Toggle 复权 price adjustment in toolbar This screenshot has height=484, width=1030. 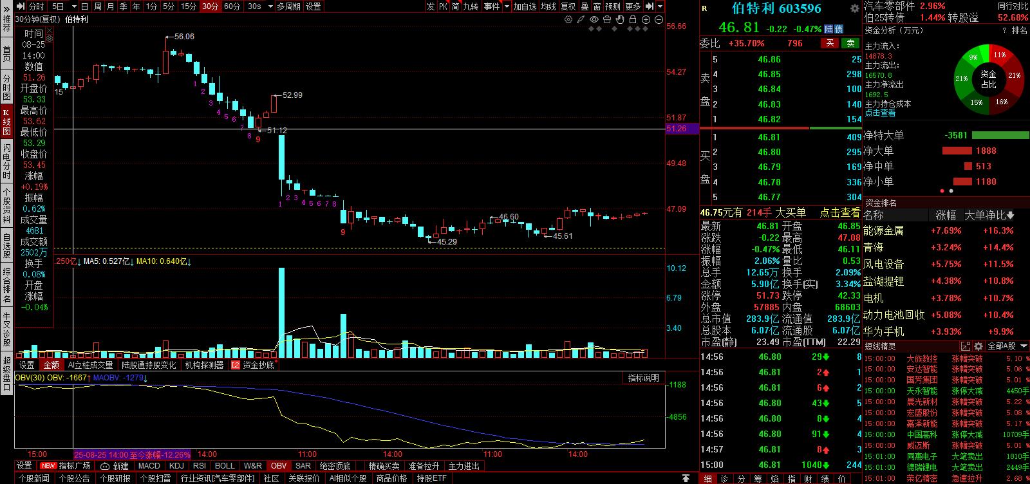(568, 6)
